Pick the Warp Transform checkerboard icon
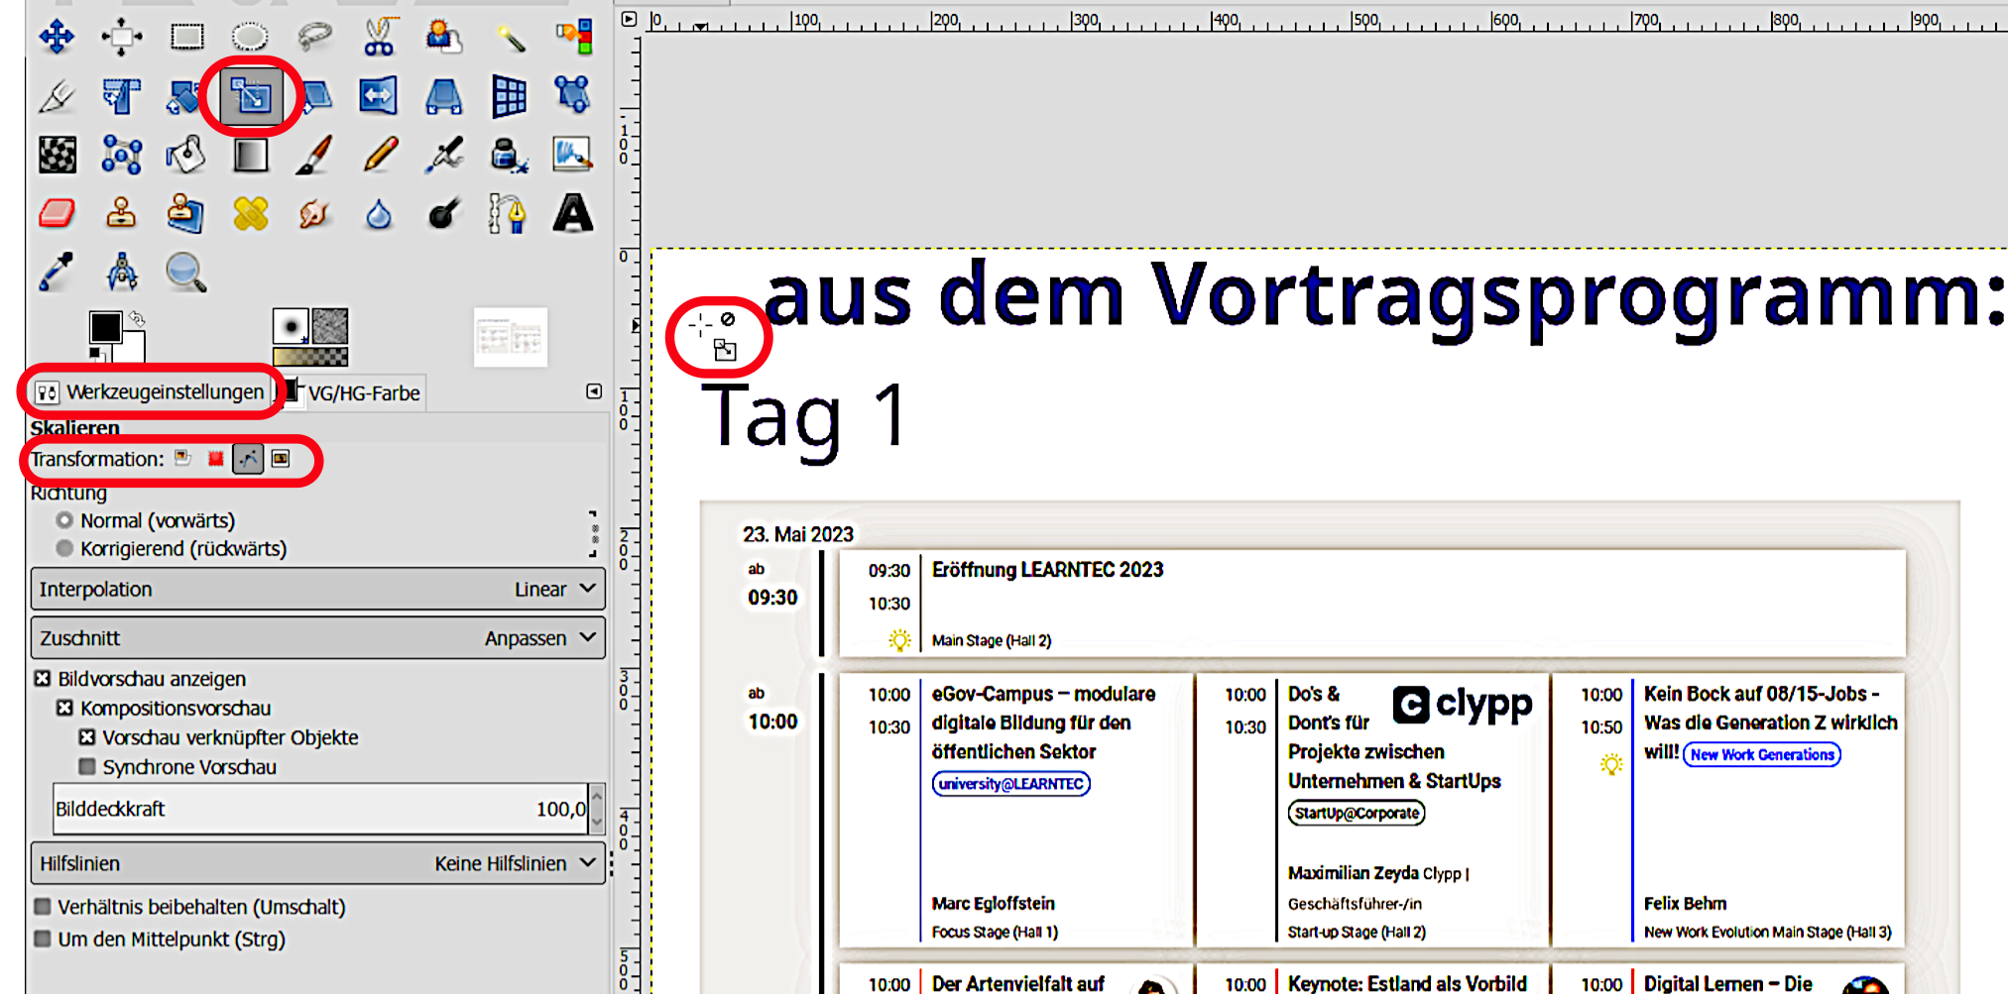2008x994 pixels. [x=57, y=156]
